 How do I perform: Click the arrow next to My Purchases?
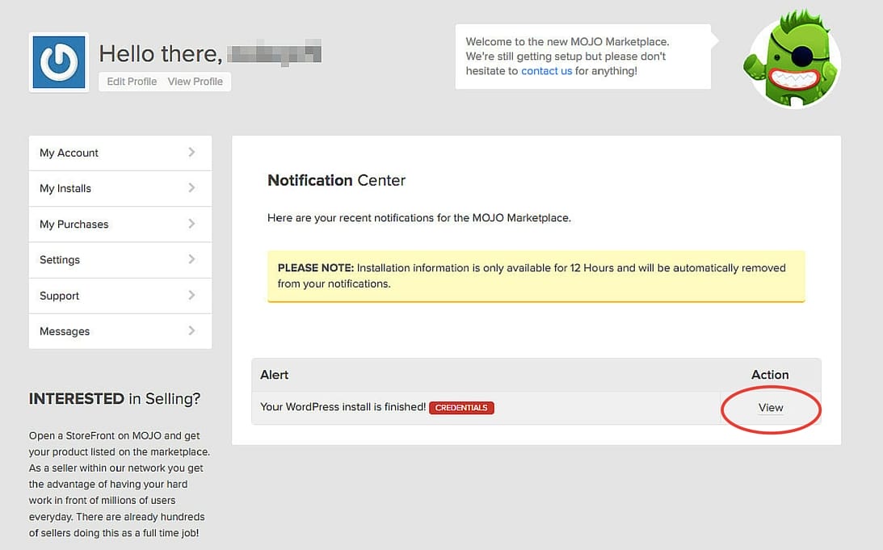[191, 224]
